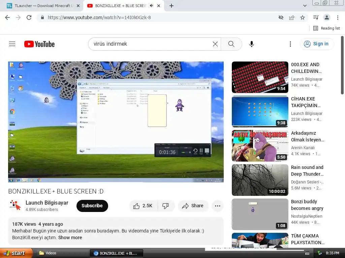This screenshot has width=345, height=258.
Task: Click the browser address bar URL
Action: coord(99,17)
